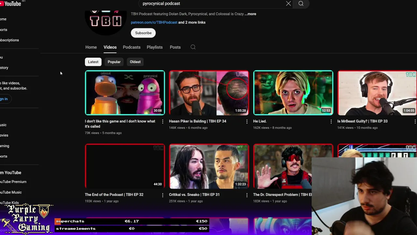This screenshot has width=417, height=235.
Task: Open options menu for 'The End of the Podcast'
Action: click(163, 195)
